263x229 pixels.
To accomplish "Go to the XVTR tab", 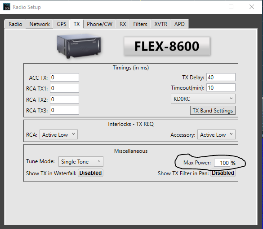I will (160, 24).
